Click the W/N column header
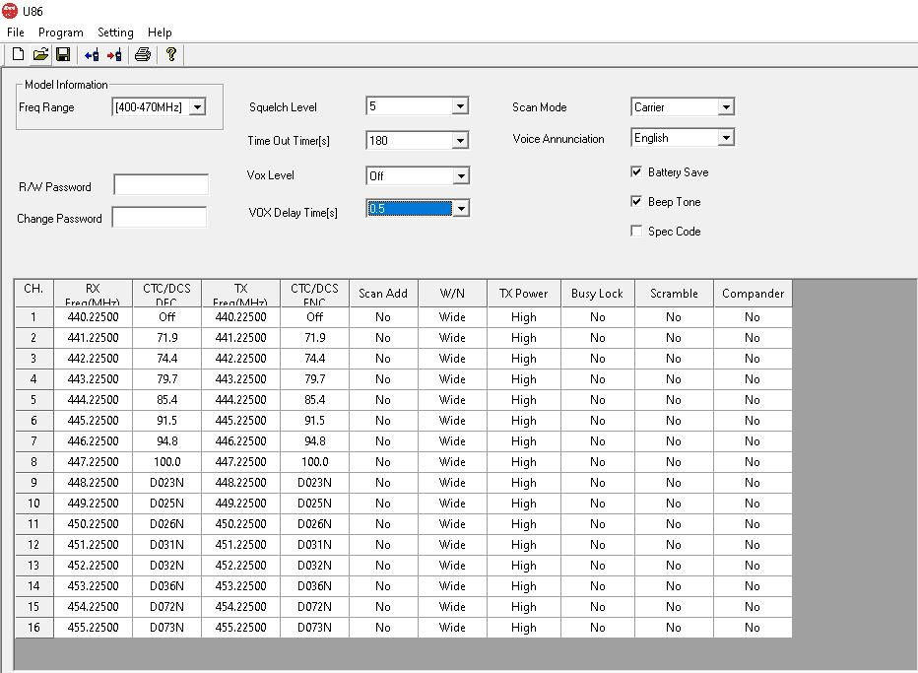The image size is (918, 673). [452, 293]
